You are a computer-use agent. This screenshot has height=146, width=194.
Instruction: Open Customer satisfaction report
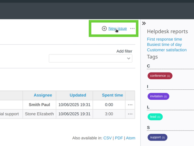(x=167, y=50)
